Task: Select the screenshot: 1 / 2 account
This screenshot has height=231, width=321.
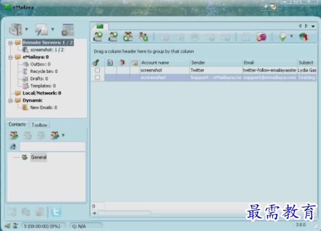Action: click(47, 50)
